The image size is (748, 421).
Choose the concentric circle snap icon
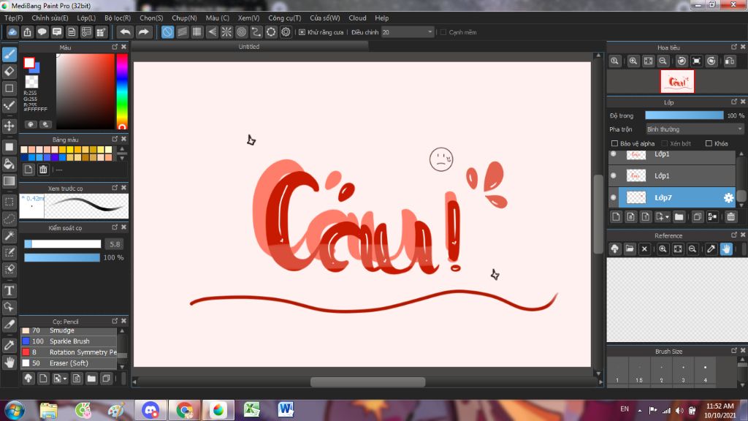[x=241, y=32]
